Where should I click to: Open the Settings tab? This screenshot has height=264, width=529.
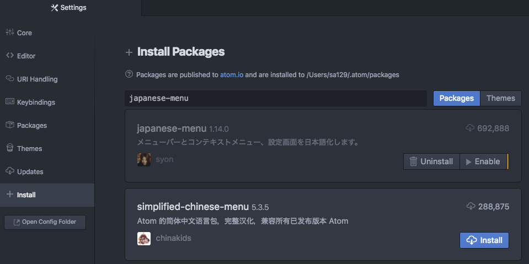(x=69, y=7)
